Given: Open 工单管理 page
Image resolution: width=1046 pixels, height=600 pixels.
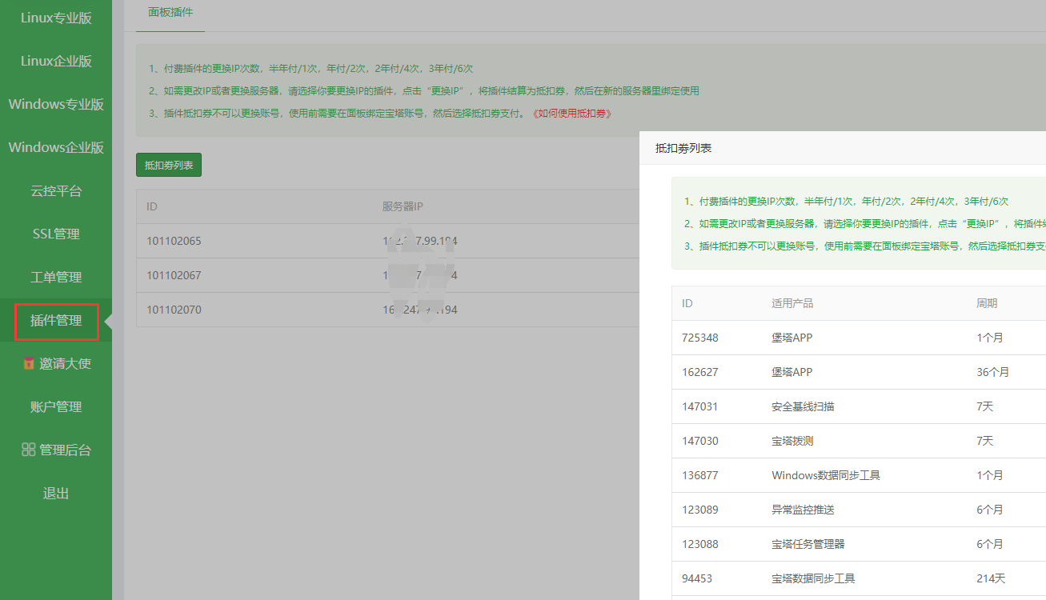Looking at the screenshot, I should point(56,277).
